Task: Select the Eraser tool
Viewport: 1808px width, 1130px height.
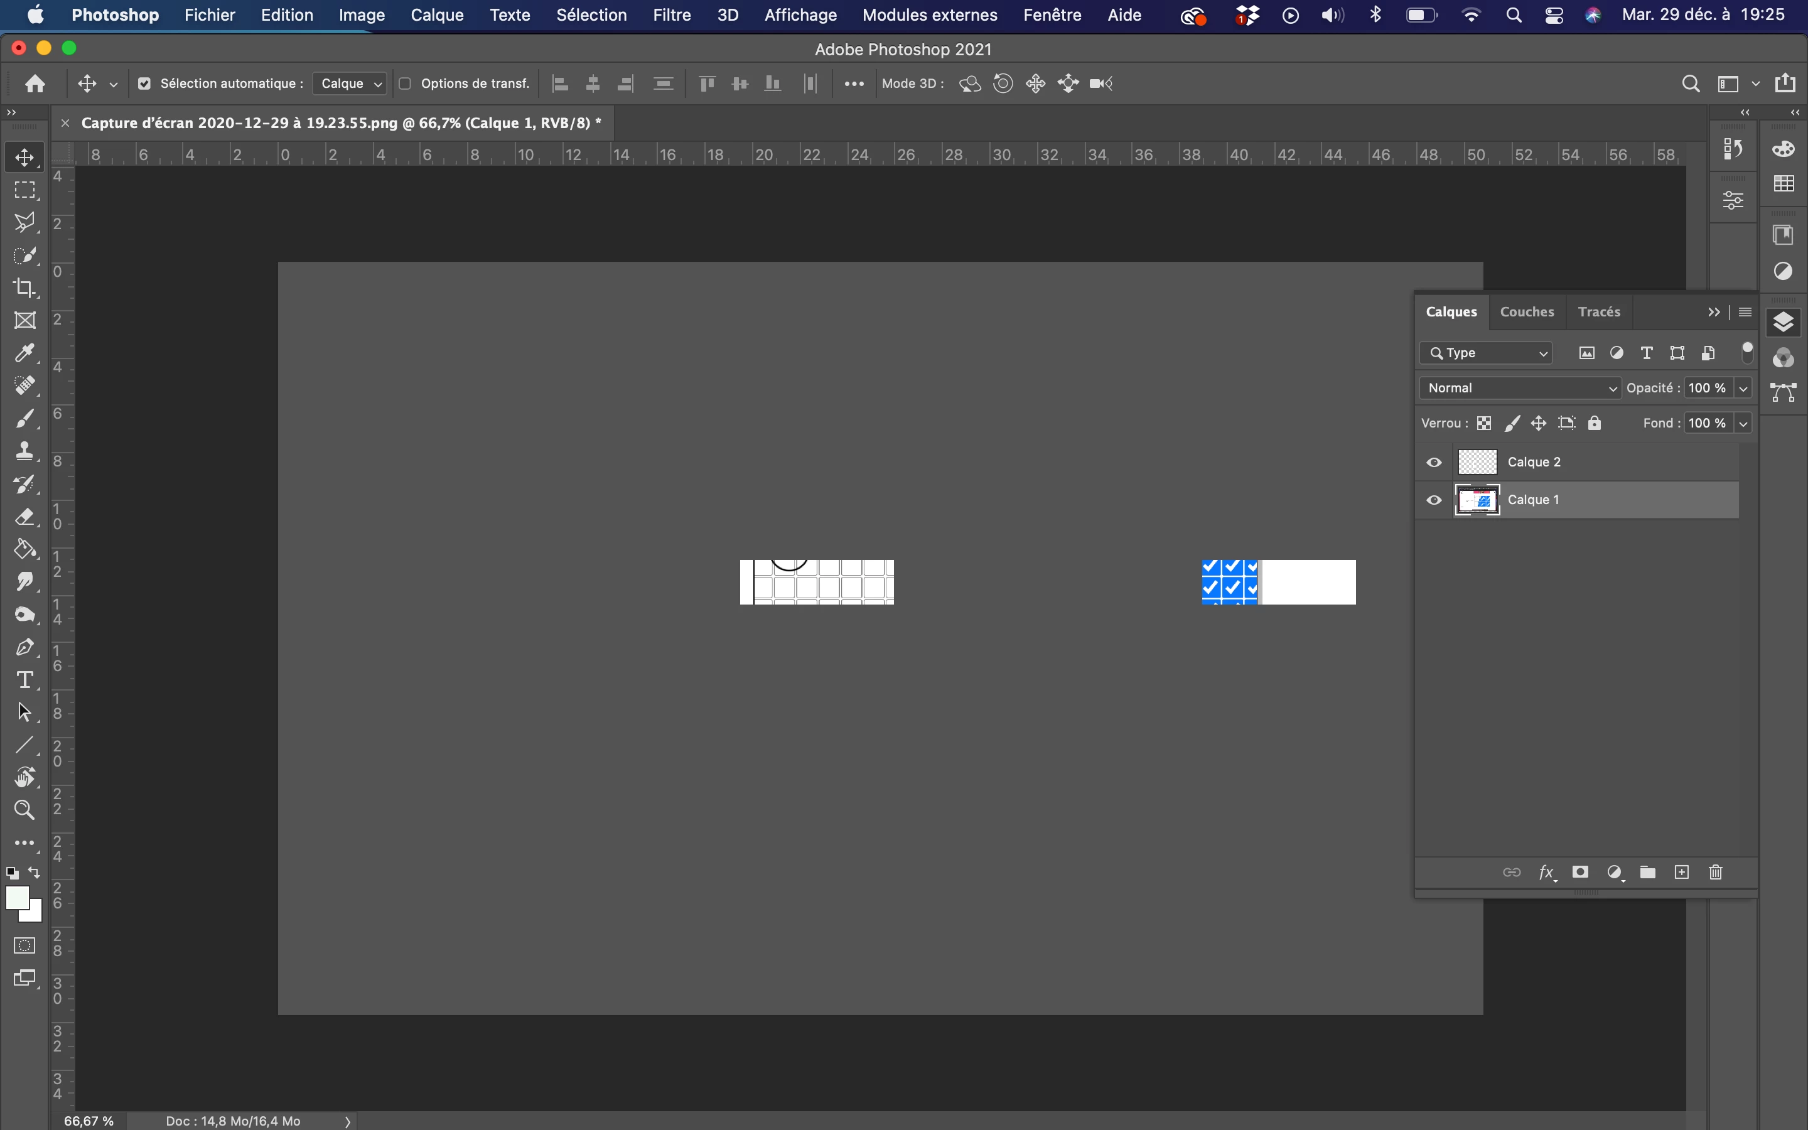Action: (24, 517)
